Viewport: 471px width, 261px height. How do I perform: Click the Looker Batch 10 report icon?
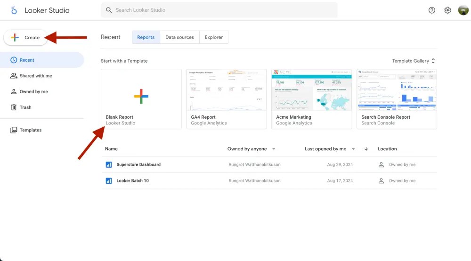[x=109, y=180]
